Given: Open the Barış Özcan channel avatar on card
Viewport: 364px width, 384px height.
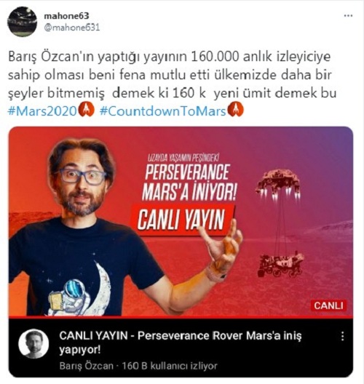Looking at the screenshot, I should (33, 343).
